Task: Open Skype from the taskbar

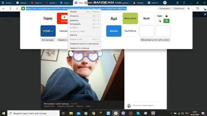Action: pos(138,113)
